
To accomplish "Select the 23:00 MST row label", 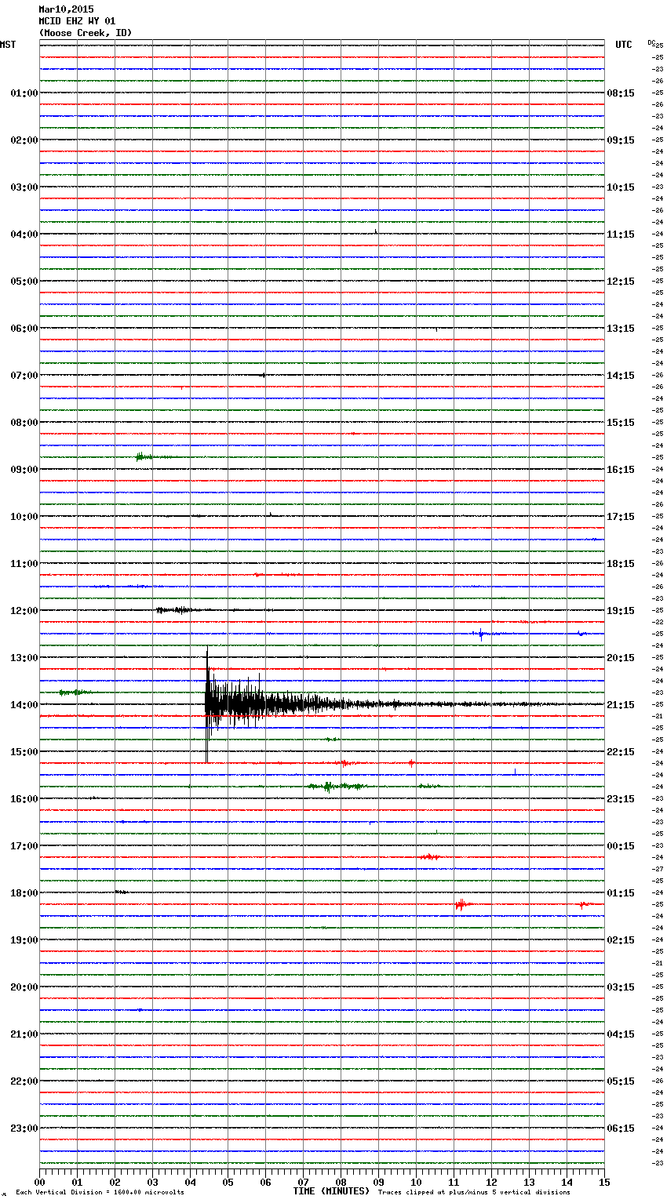I will (x=24, y=1128).
